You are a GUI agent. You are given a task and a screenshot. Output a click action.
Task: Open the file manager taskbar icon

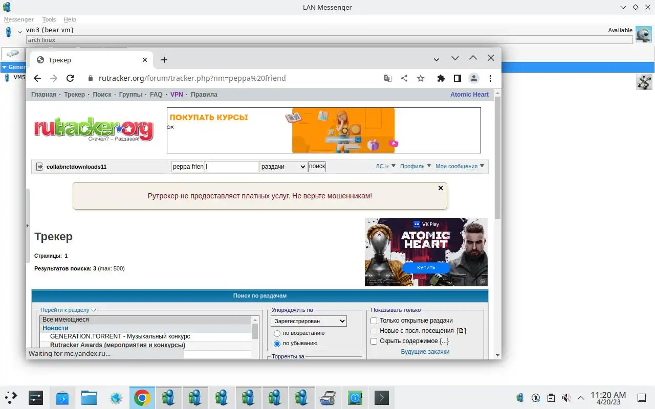tap(89, 397)
